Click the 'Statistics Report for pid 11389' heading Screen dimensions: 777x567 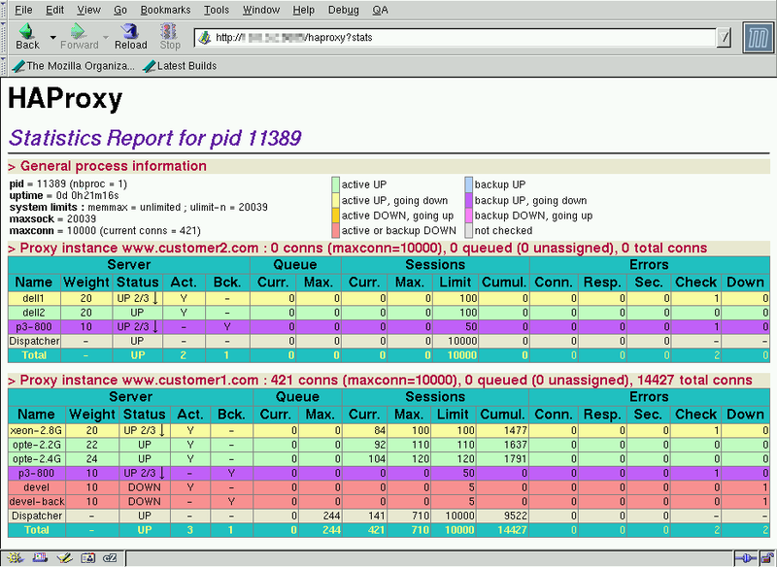point(155,138)
